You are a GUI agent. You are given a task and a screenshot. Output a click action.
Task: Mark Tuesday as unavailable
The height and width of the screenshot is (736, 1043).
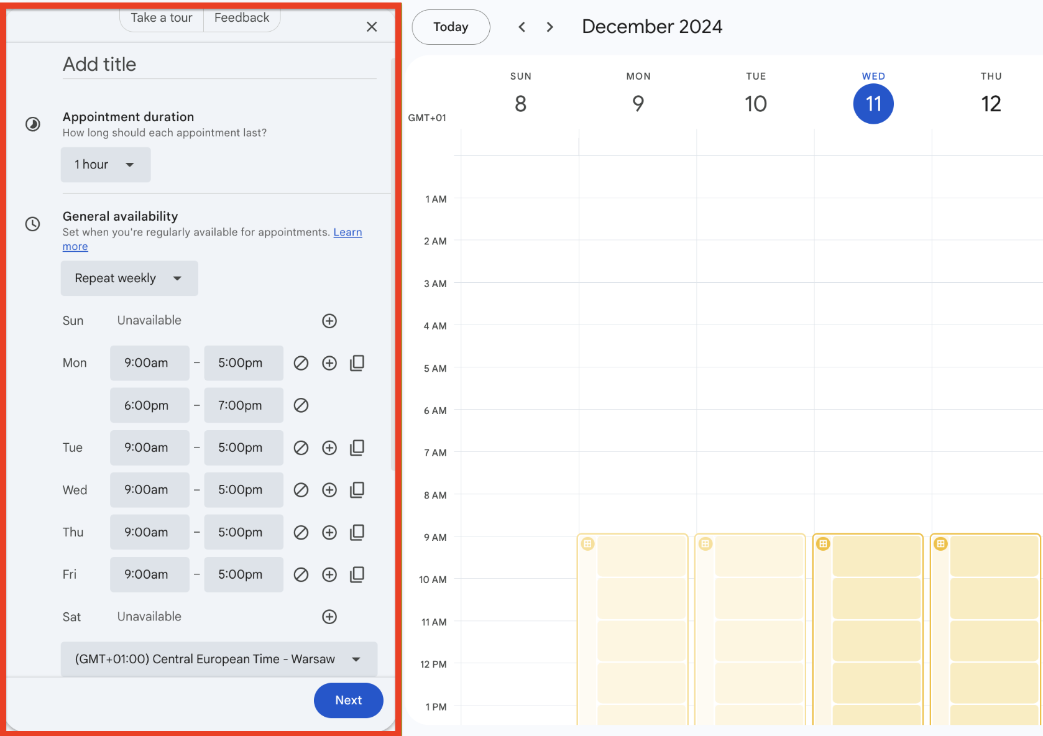pos(301,448)
